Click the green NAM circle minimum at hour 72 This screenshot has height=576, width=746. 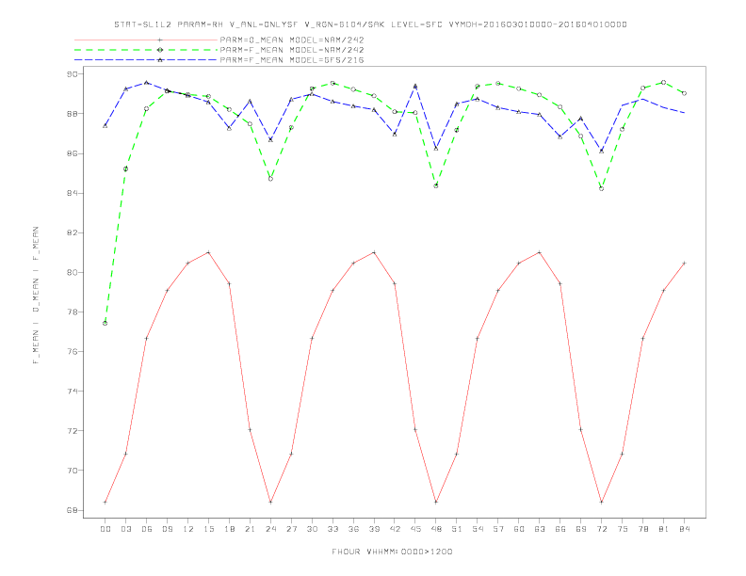click(x=601, y=188)
